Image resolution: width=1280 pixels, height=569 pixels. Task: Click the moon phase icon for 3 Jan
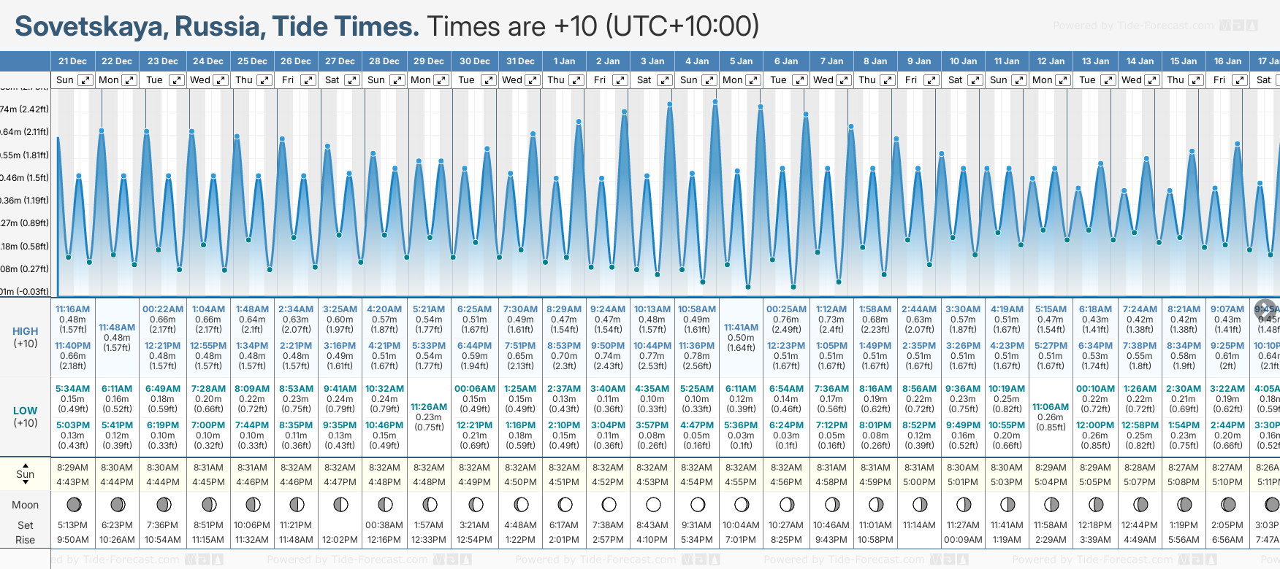point(653,505)
